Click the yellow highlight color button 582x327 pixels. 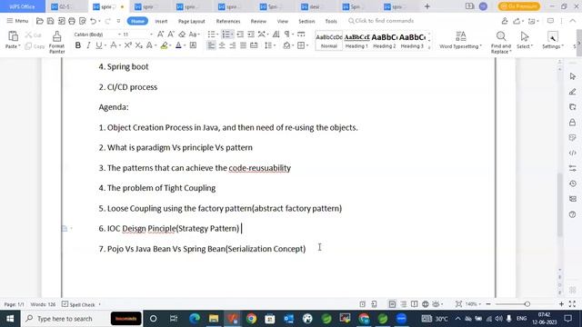tap(164, 45)
